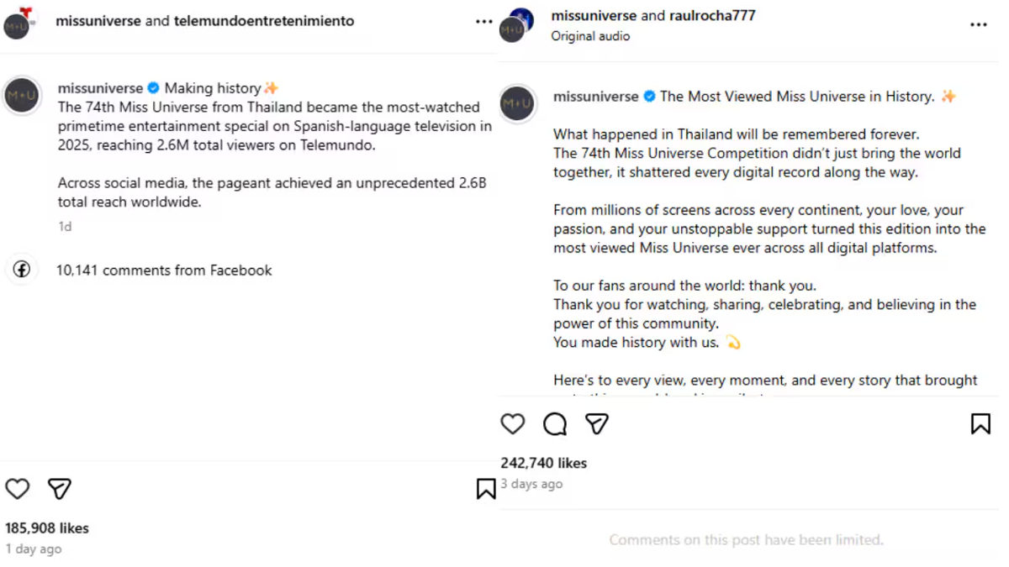Share the left post via direct message
The image size is (1009, 567).
point(59,489)
